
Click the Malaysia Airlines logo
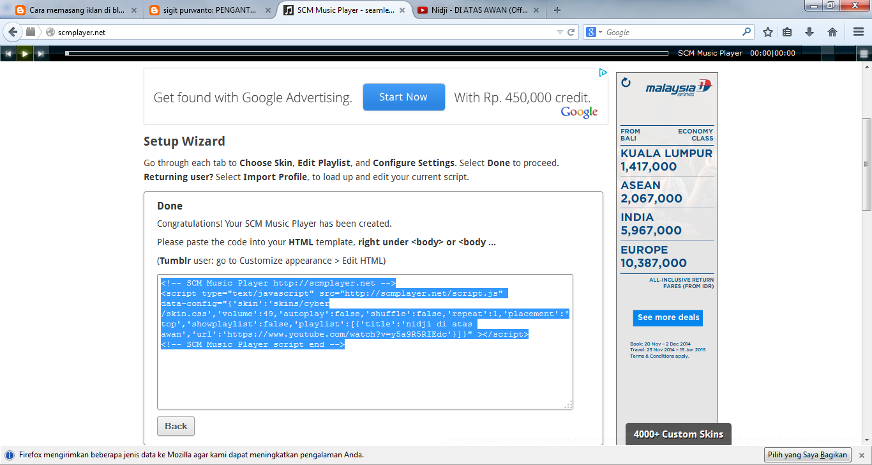point(678,88)
